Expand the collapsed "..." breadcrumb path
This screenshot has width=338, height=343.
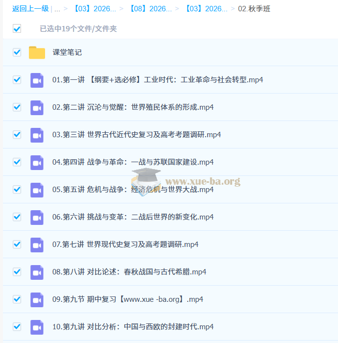tap(57, 9)
